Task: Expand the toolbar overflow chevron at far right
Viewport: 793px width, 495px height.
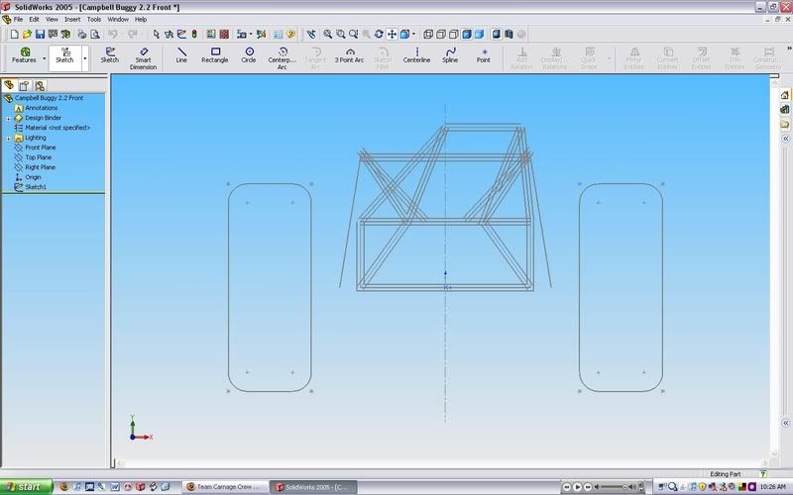Action: click(x=788, y=48)
